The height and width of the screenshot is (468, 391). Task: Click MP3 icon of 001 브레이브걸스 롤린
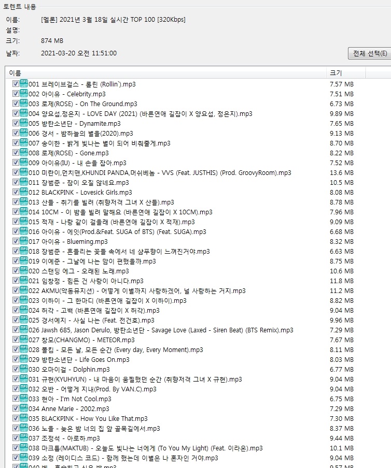[x=24, y=83]
